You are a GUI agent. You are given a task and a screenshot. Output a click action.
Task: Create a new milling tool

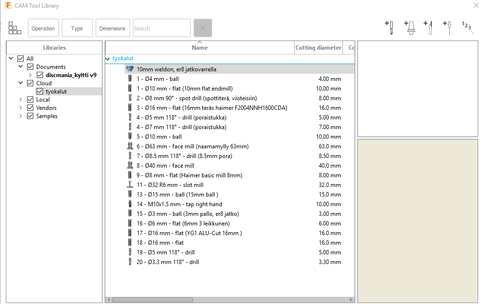(x=390, y=27)
